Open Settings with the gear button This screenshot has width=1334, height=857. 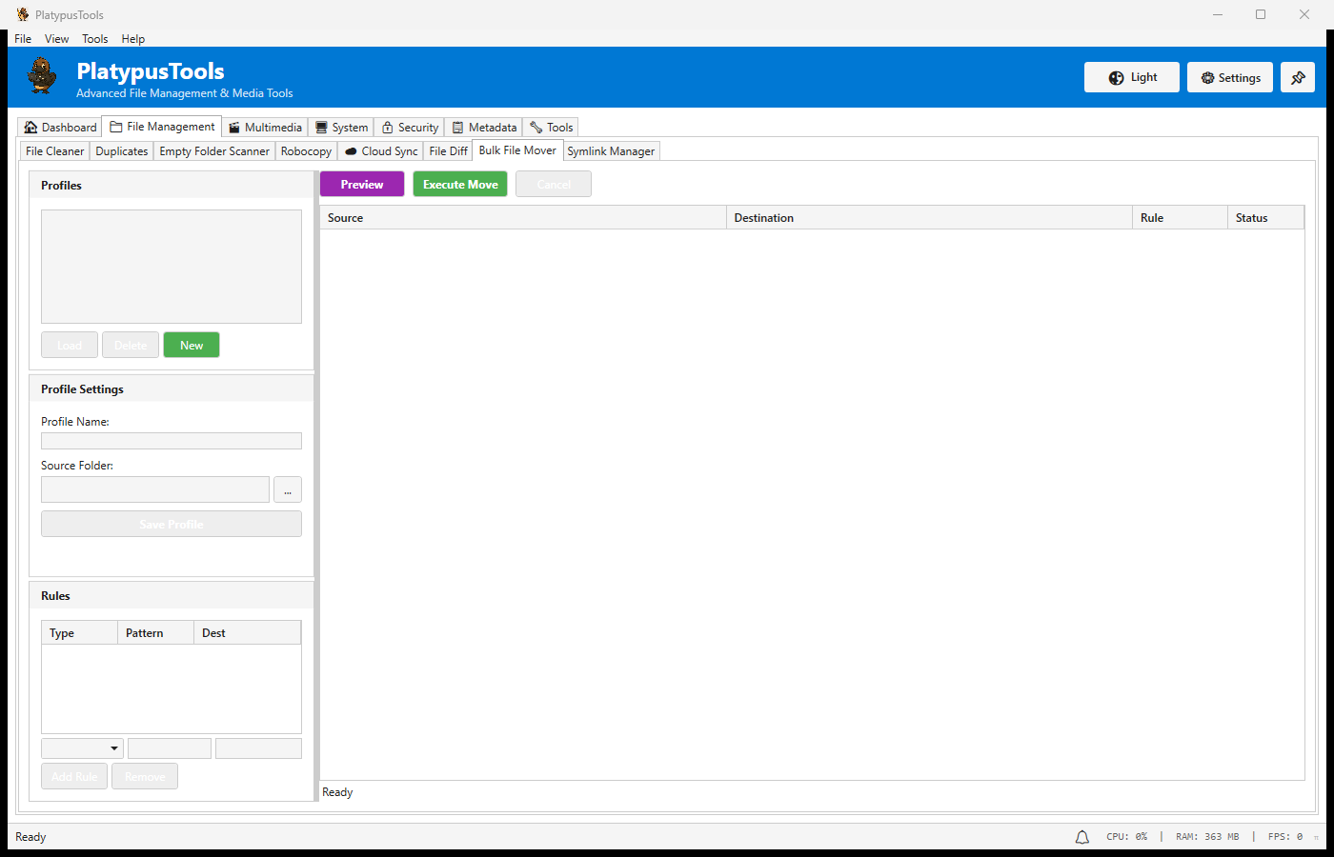coord(1229,78)
